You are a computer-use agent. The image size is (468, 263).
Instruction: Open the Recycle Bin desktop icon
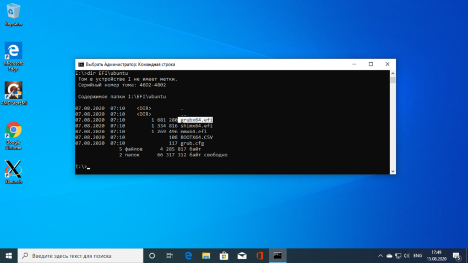click(13, 13)
